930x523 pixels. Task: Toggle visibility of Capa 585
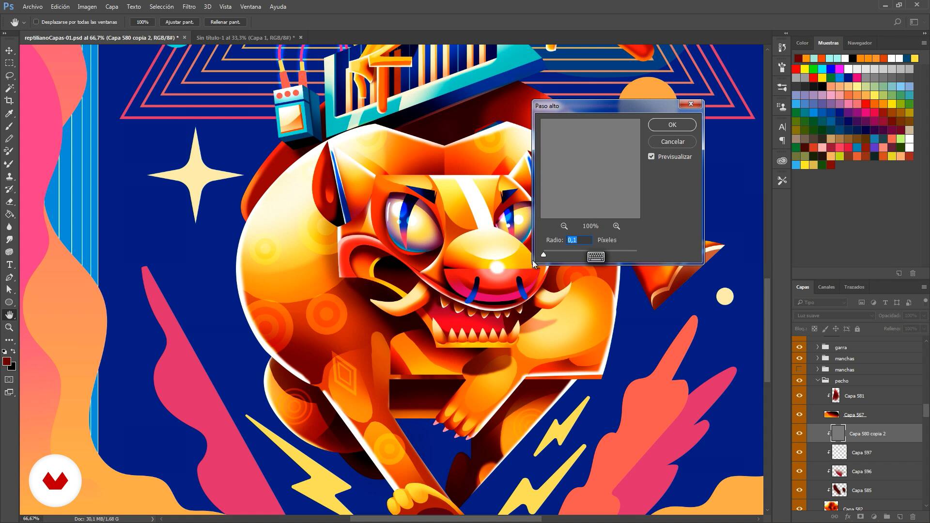pyautogui.click(x=799, y=490)
